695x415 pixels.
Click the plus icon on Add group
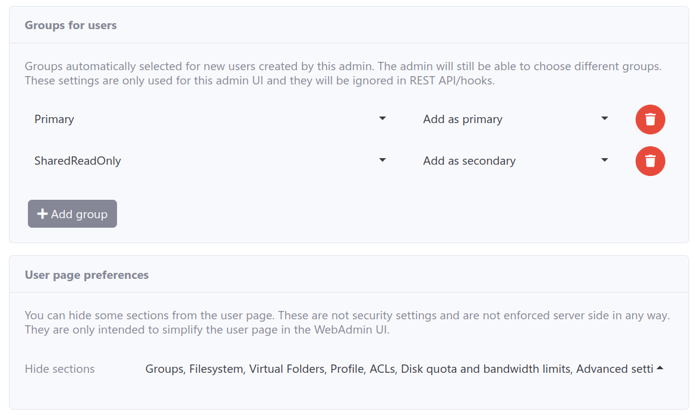[42, 213]
